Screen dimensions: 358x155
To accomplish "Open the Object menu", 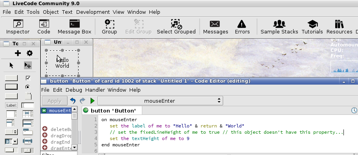I will click(51, 12).
